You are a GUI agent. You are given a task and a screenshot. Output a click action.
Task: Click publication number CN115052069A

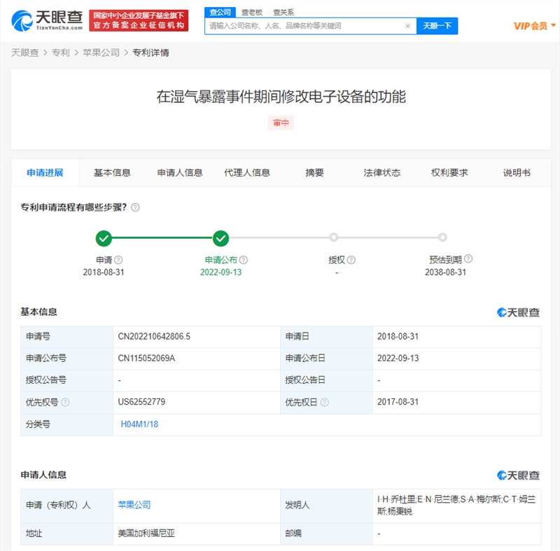[x=146, y=358]
